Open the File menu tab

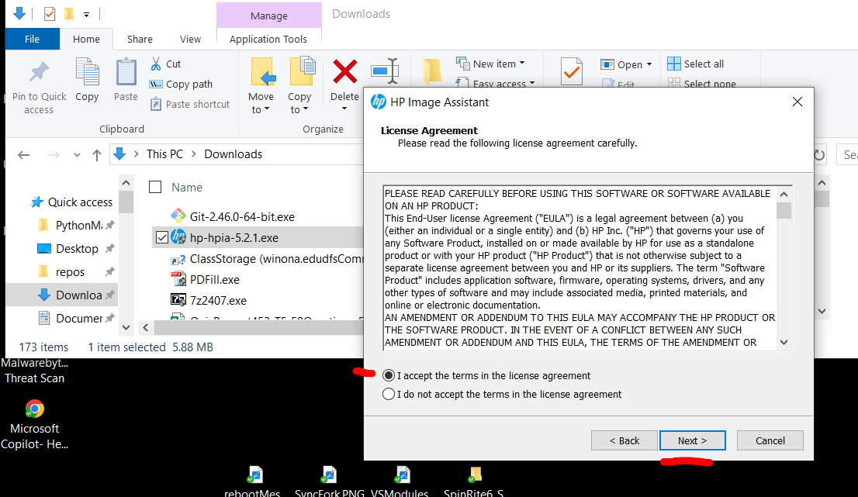pyautogui.click(x=33, y=39)
